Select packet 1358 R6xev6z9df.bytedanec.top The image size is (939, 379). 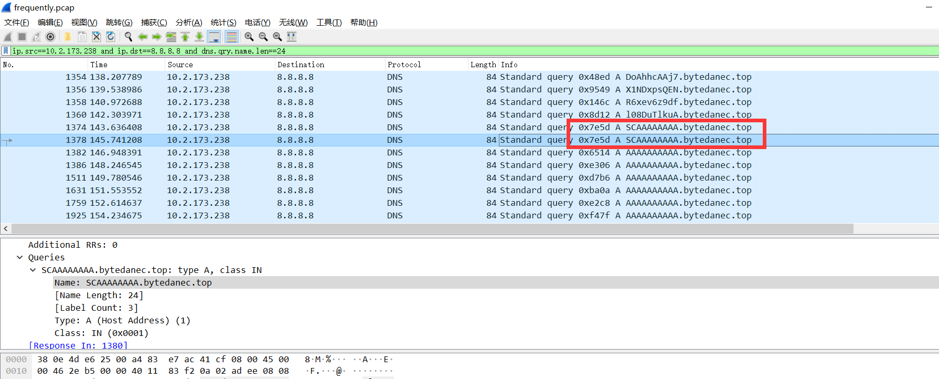(469, 102)
